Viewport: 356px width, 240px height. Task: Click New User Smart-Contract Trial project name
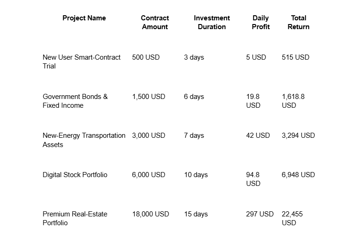click(x=82, y=62)
